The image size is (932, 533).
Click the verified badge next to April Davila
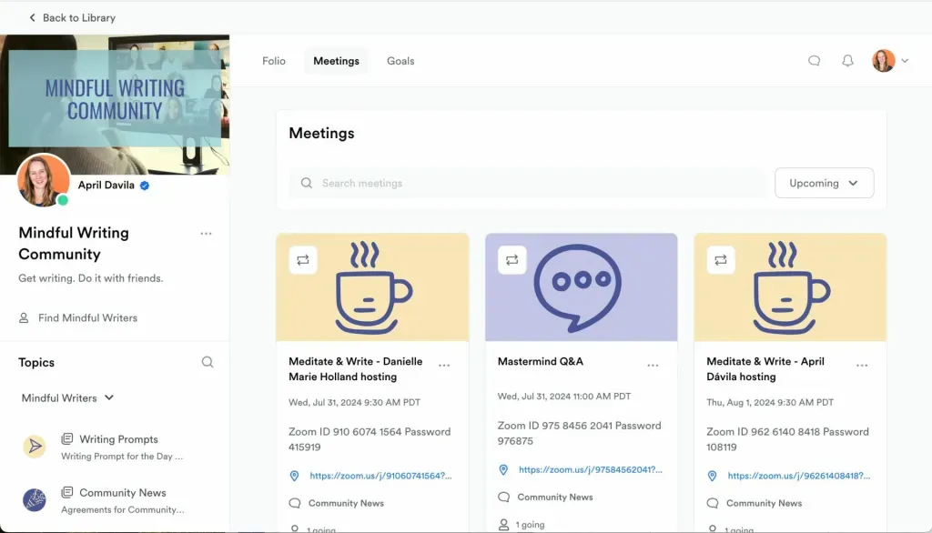coord(145,186)
